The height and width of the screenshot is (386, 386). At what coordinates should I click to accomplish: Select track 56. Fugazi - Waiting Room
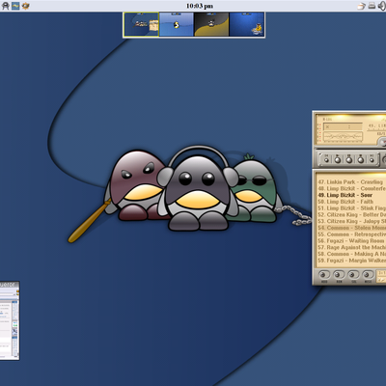350,241
